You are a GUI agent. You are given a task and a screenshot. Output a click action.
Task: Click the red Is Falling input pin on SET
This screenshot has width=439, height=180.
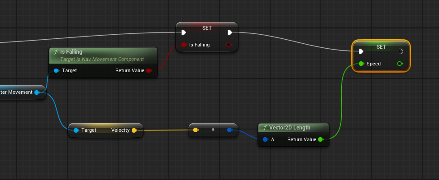[184, 45]
